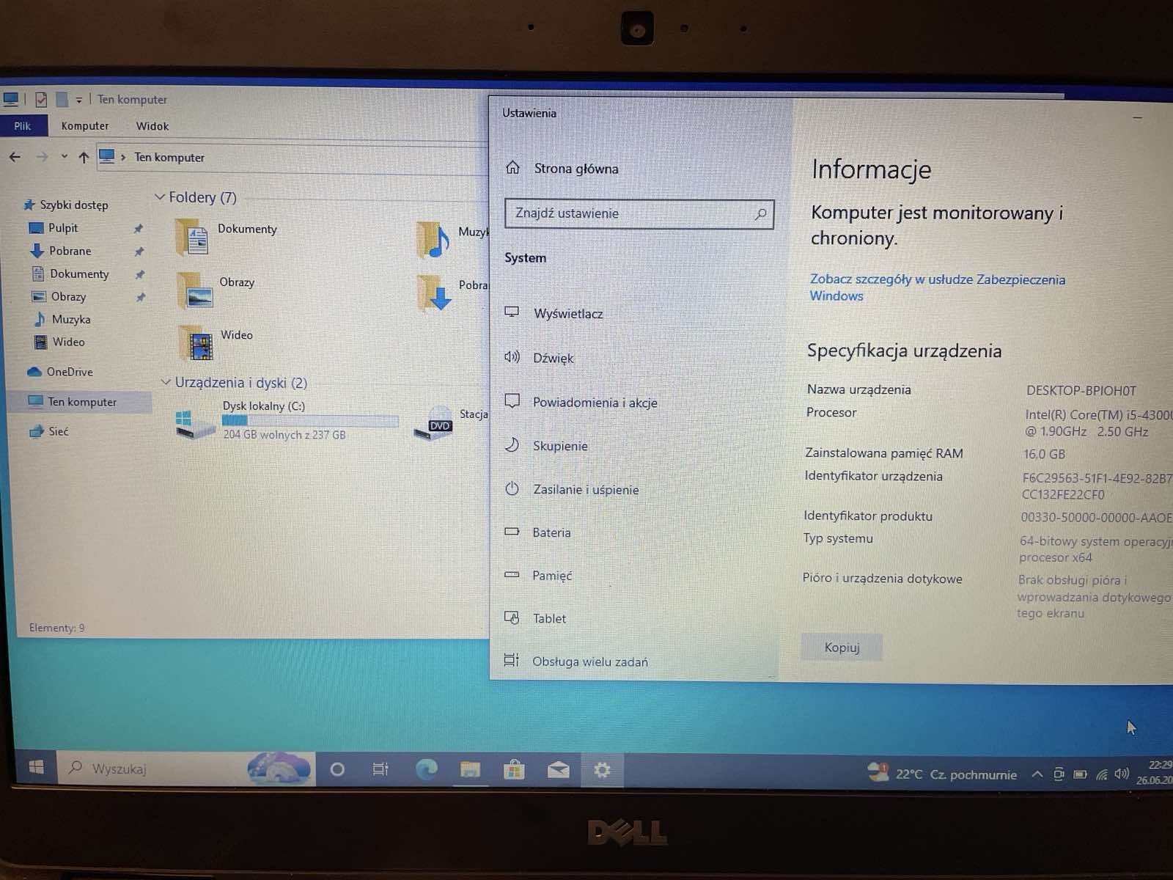Select Ten komputer in navigation pane
This screenshot has width=1173, height=880.
coord(81,402)
